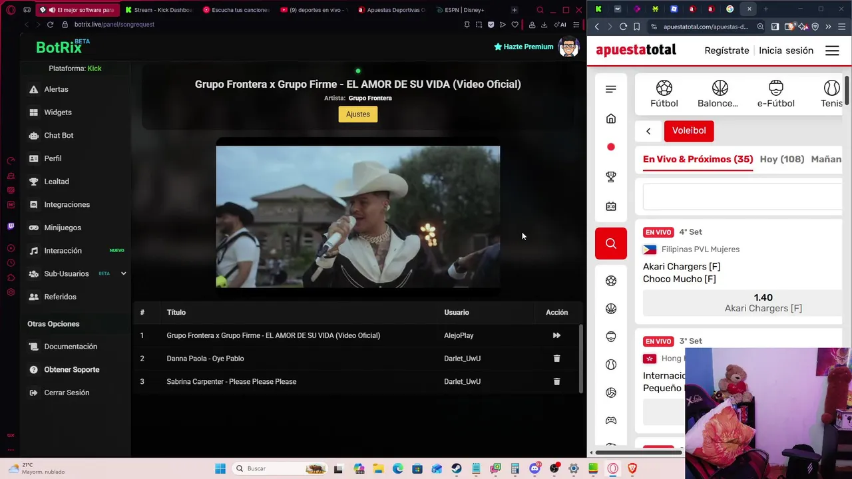Open Integraciones in BotRix sidebar
Viewport: 852px width, 479px height.
67,204
